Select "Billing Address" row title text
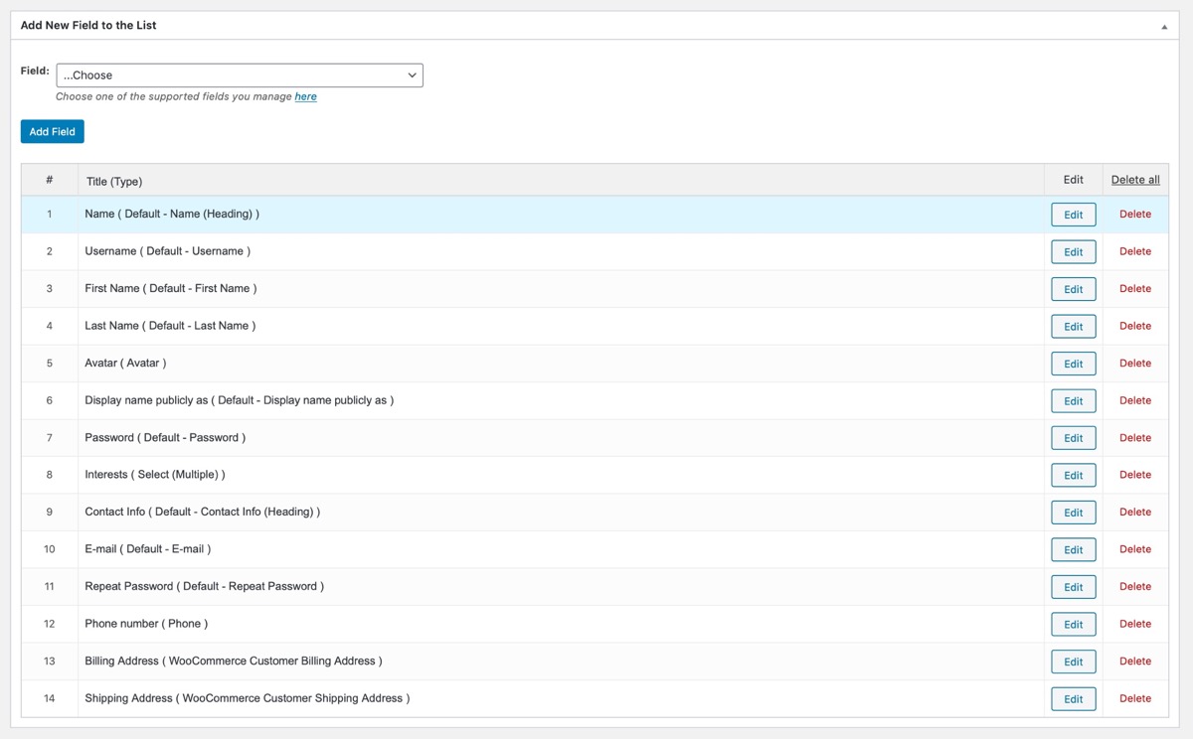The width and height of the screenshot is (1193, 739). point(234,662)
